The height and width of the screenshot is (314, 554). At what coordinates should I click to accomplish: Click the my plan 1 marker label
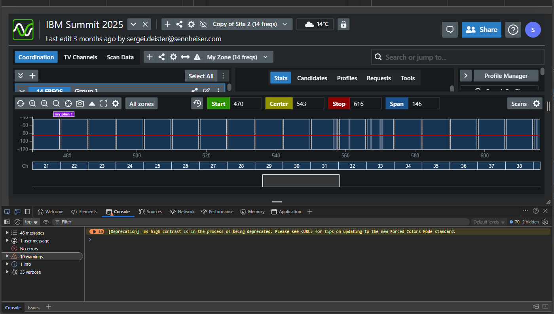64,114
